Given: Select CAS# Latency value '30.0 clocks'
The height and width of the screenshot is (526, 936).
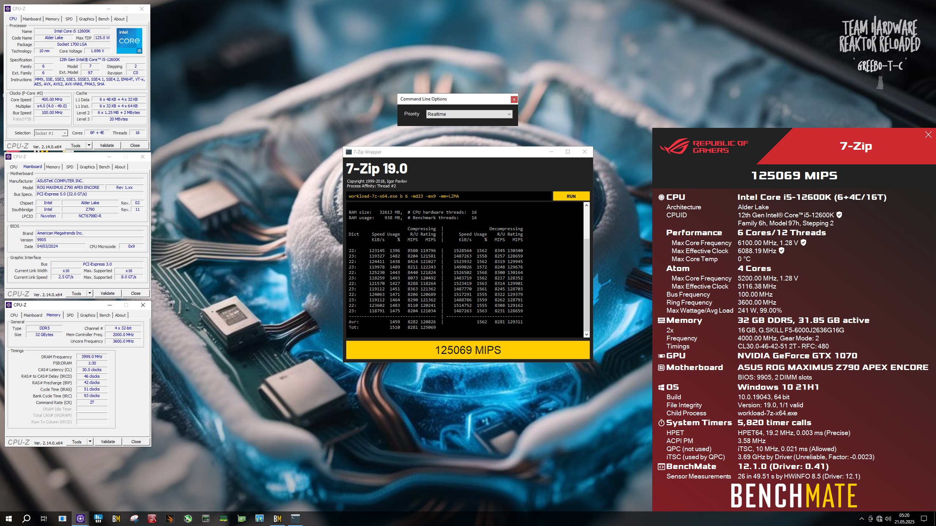Looking at the screenshot, I should click(x=92, y=370).
